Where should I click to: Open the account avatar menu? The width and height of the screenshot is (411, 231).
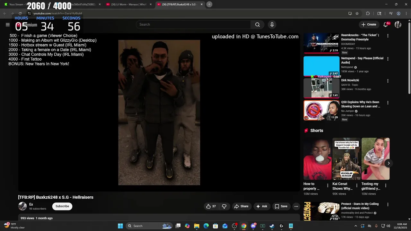pyautogui.click(x=398, y=24)
